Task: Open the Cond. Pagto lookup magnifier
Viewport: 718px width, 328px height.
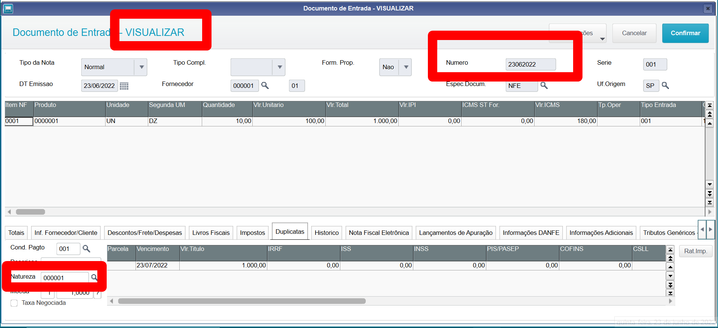Action: click(86, 248)
